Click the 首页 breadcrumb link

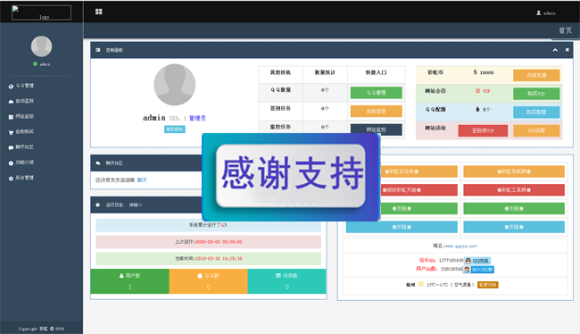coord(565,30)
